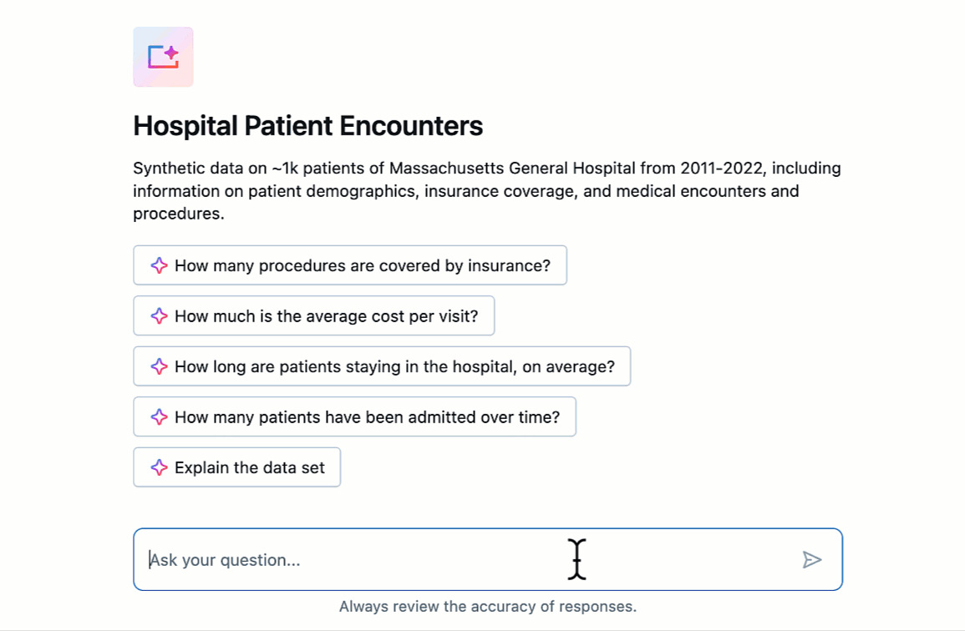Click sparkle icon beside average cost question
965x631 pixels.
click(x=159, y=316)
